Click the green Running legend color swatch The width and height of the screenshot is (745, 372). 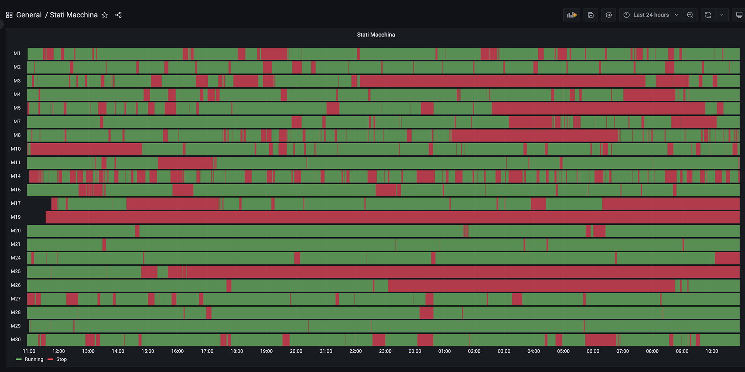click(x=19, y=359)
